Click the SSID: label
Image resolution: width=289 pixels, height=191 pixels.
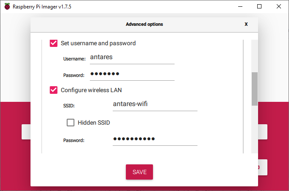[69, 105]
